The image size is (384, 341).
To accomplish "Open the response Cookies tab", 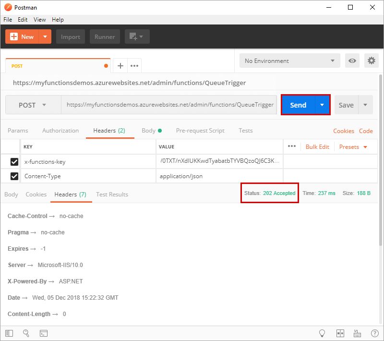I will [x=36, y=194].
